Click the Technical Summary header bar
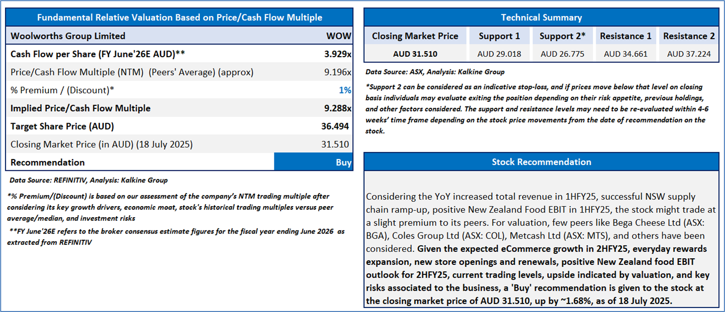The image size is (725, 312). pyautogui.click(x=541, y=17)
